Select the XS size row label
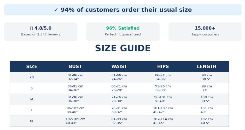Viewport: 245px width, 130px height. coord(32,77)
